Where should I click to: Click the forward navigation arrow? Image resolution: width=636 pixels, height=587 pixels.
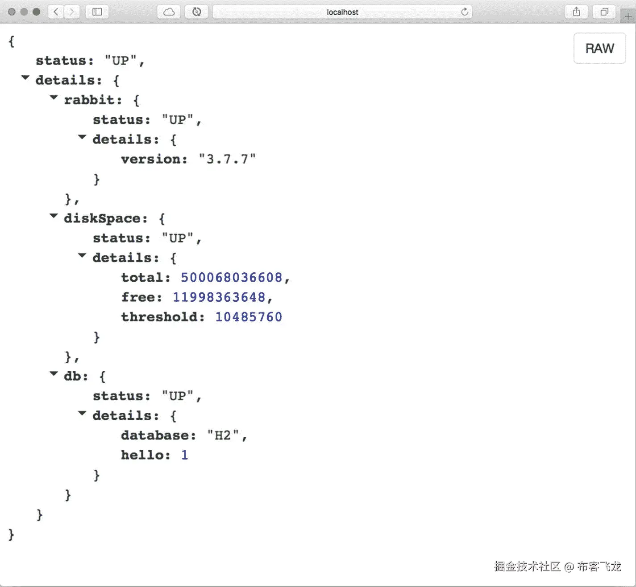coord(71,12)
